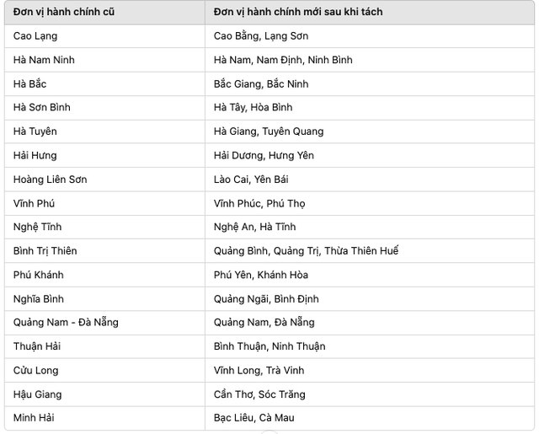Click the 'Quảng Nam - Đà Nẵng' cell
Image resolution: width=539 pixels, height=434 pixels.
[66, 322]
